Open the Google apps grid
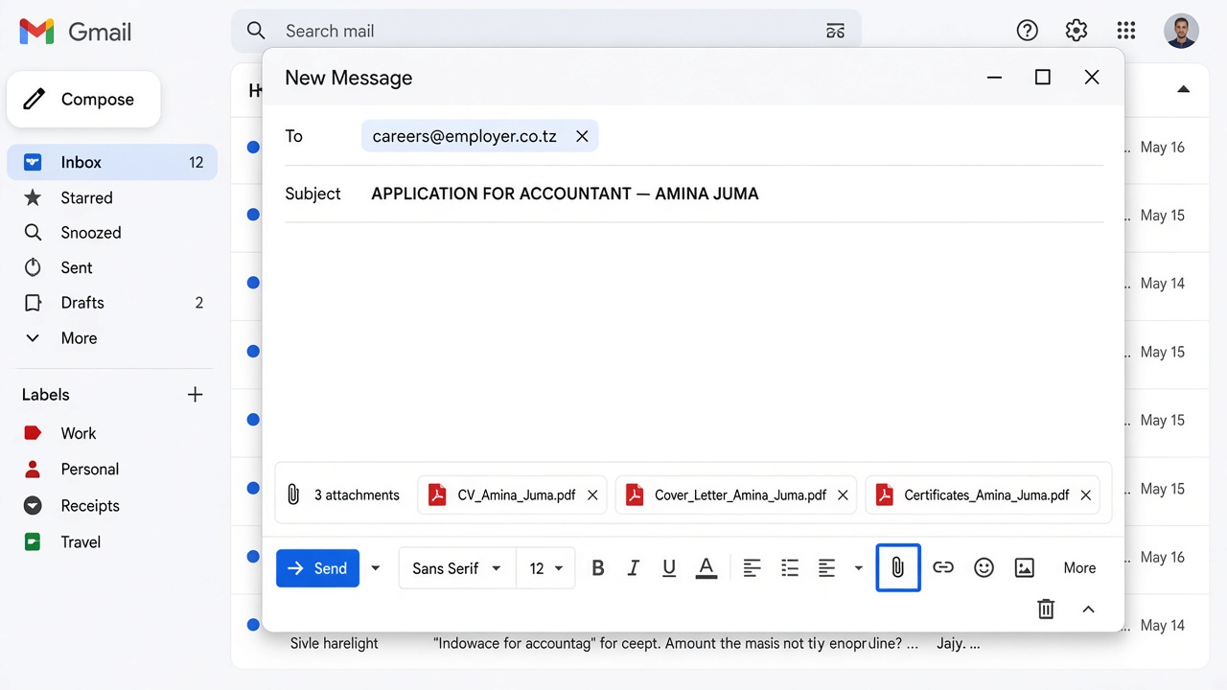The image size is (1227, 690). pos(1126,31)
